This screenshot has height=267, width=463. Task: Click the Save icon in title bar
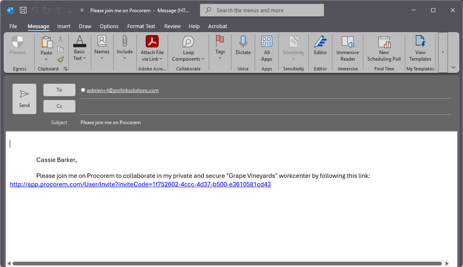pos(23,10)
